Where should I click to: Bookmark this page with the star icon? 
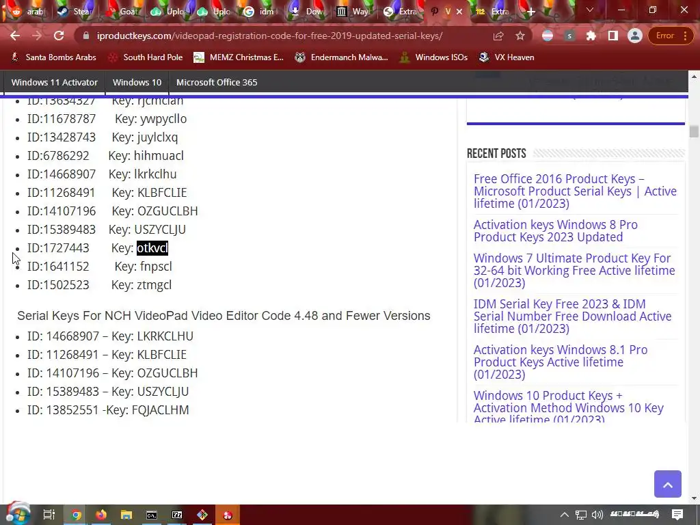coord(520,36)
